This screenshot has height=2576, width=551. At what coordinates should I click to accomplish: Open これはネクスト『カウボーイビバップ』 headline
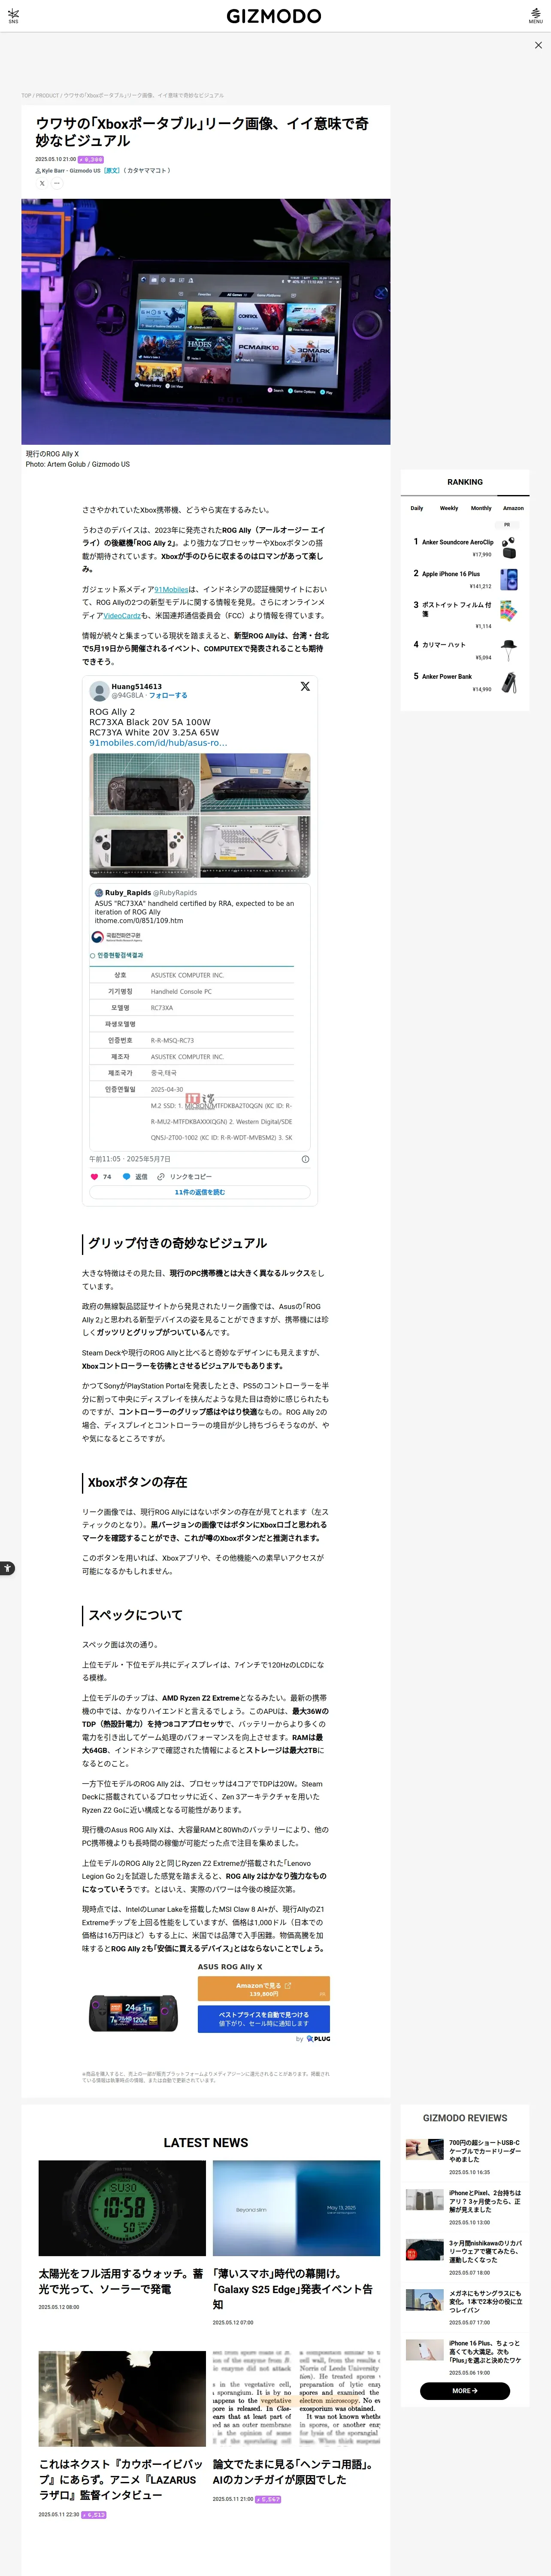(121, 2479)
